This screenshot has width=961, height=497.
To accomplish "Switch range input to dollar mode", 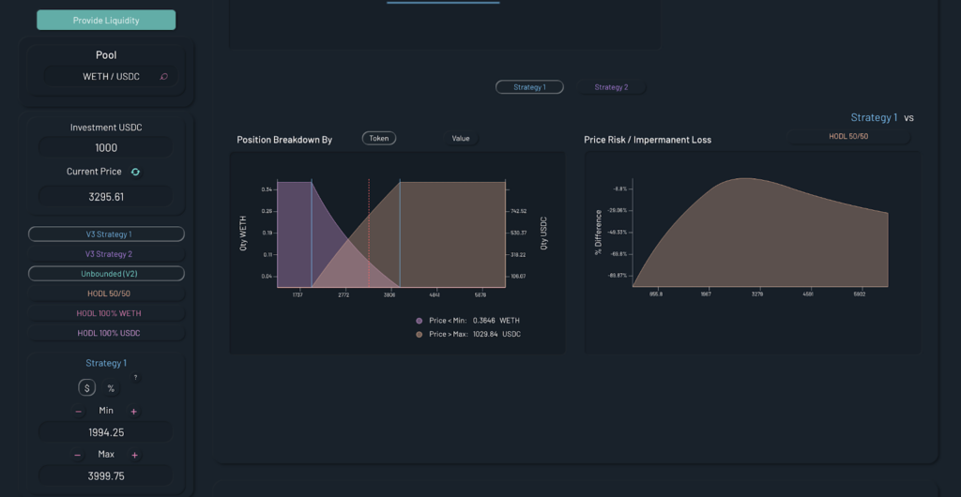I will click(x=86, y=387).
